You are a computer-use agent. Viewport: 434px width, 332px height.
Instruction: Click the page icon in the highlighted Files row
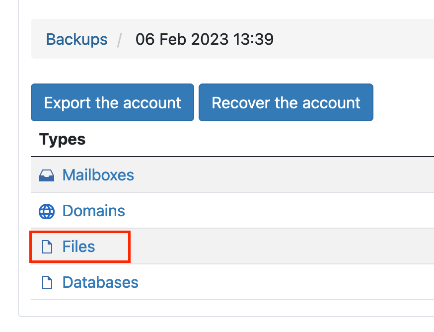pyautogui.click(x=46, y=247)
